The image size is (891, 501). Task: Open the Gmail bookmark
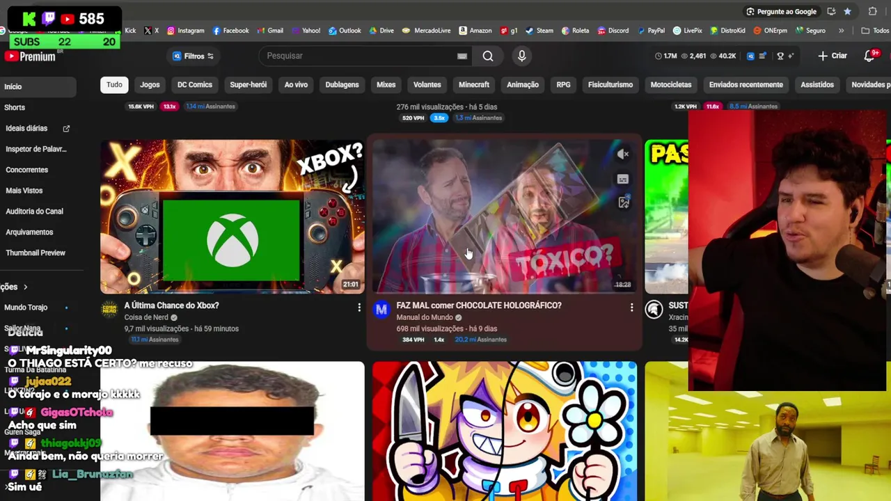270,31
